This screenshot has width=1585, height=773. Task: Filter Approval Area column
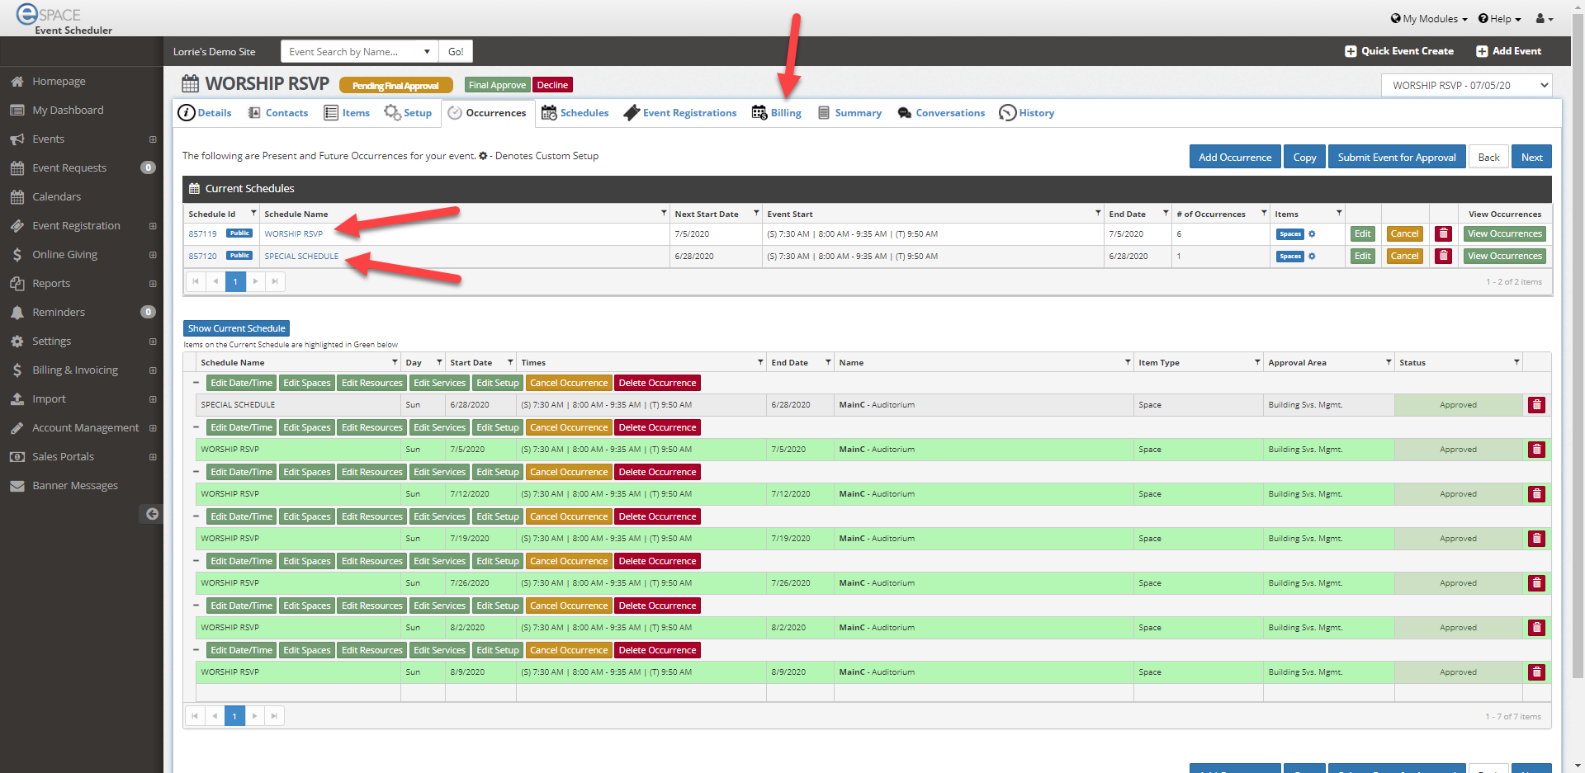(x=1389, y=362)
